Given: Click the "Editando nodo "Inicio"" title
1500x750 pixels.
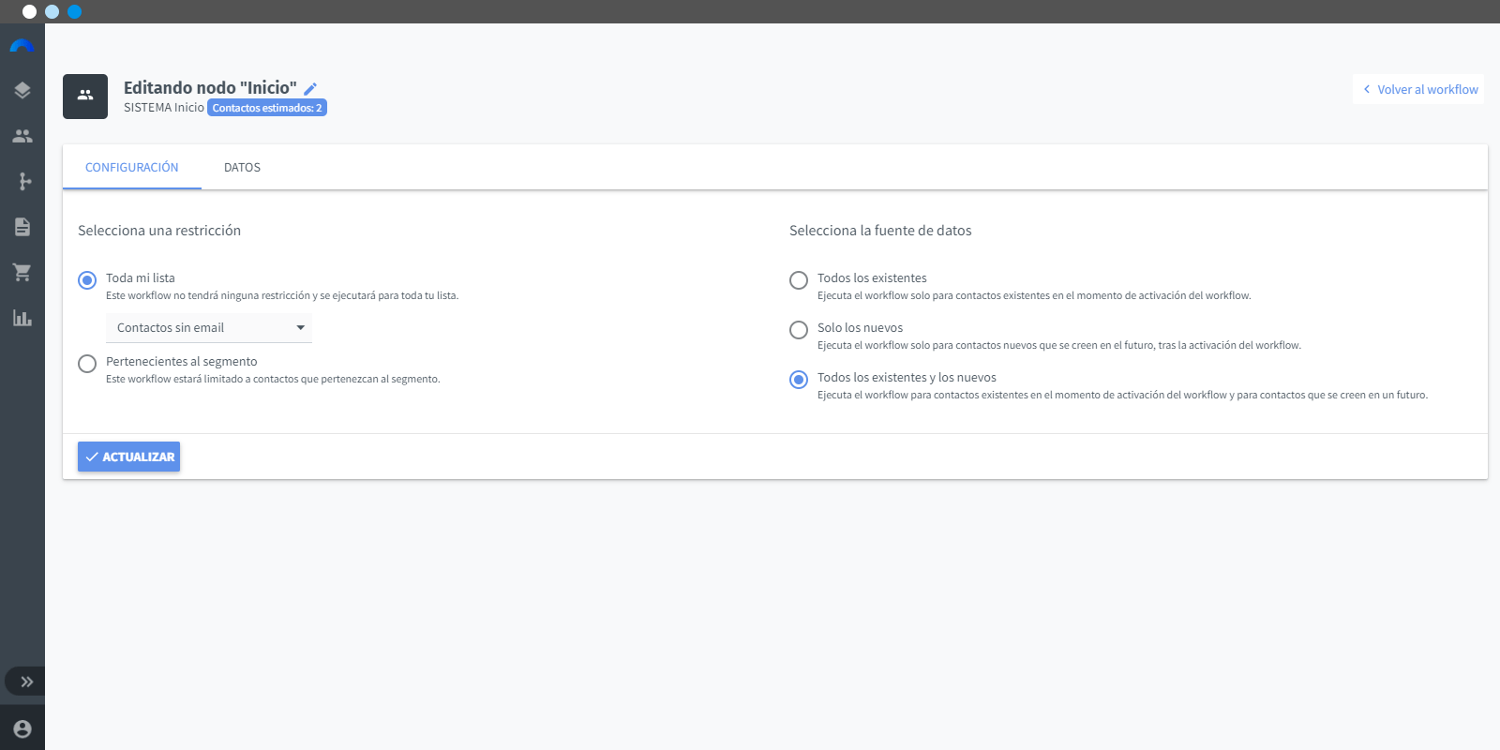Looking at the screenshot, I should (x=210, y=87).
